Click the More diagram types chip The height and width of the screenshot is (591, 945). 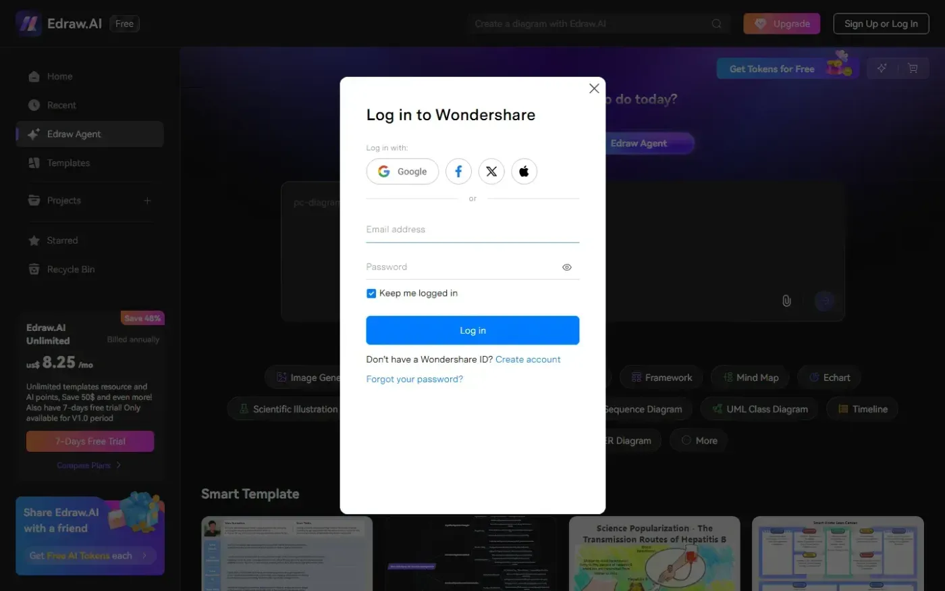click(699, 440)
